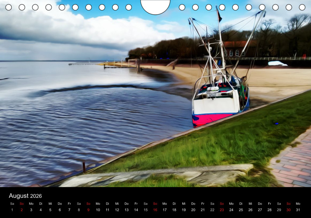Select date 15 in August
The width and height of the screenshot is (311, 218).
145,210
